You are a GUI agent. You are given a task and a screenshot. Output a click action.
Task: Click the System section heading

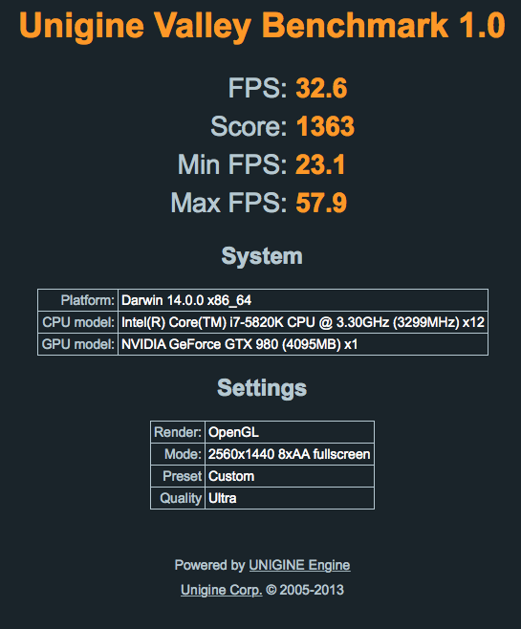[262, 256]
